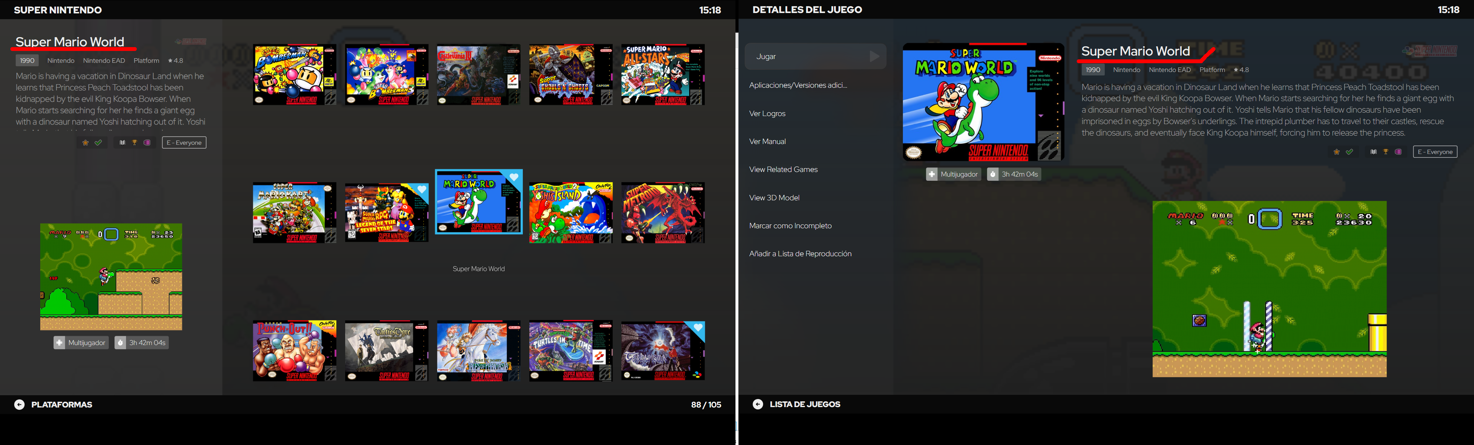Click the Platform genre in game details panel
Screen dimensions: 1474x445
pyautogui.click(x=1212, y=70)
